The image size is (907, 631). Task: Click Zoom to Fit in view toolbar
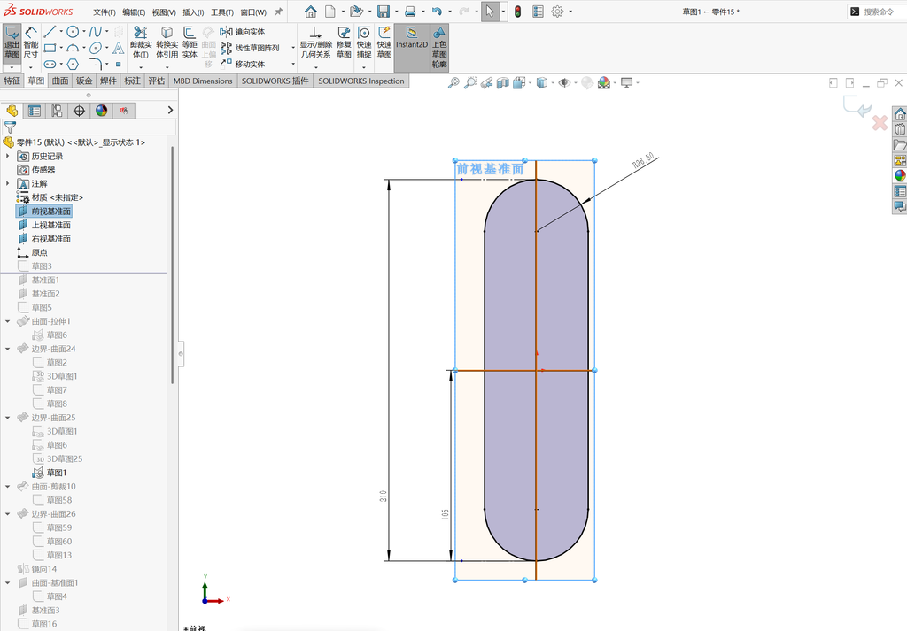pos(453,82)
